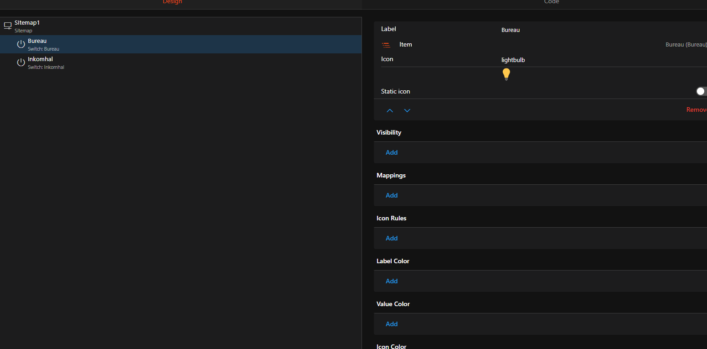Screen dimensions: 707x349
Task: Click the Icon Rules section heading
Action: click(x=392, y=218)
